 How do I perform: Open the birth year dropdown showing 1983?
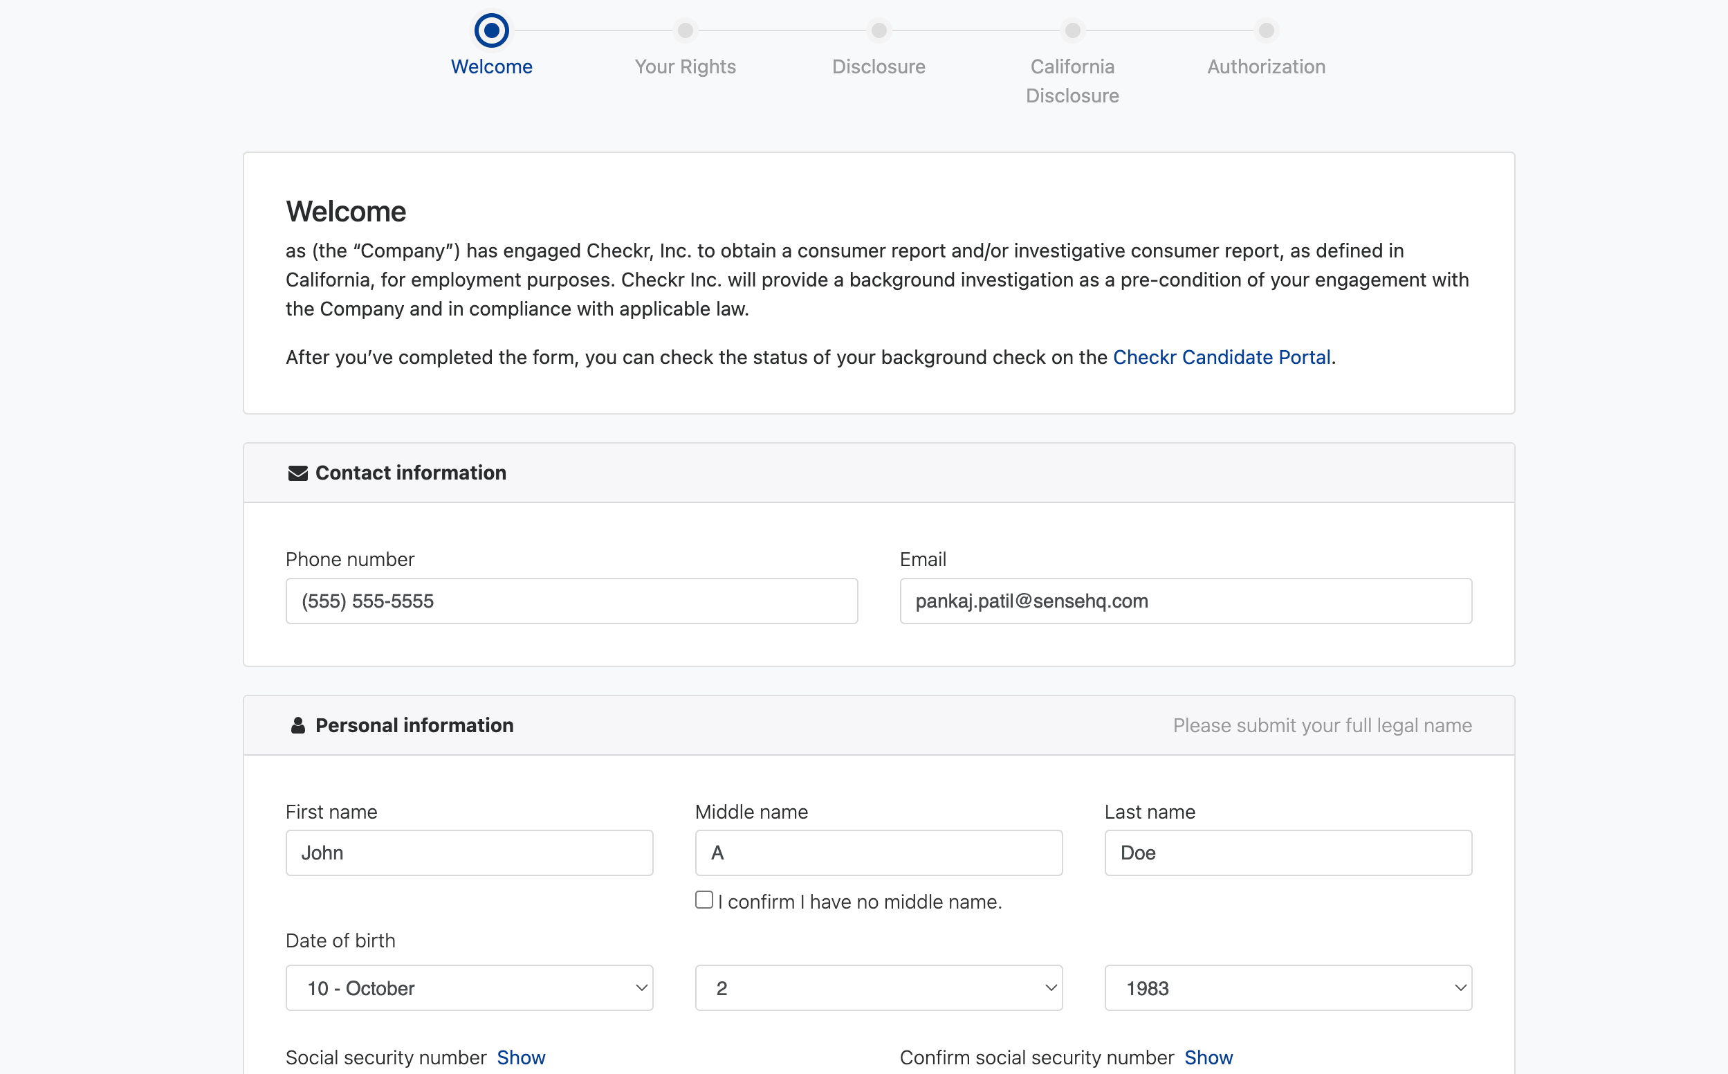point(1287,987)
